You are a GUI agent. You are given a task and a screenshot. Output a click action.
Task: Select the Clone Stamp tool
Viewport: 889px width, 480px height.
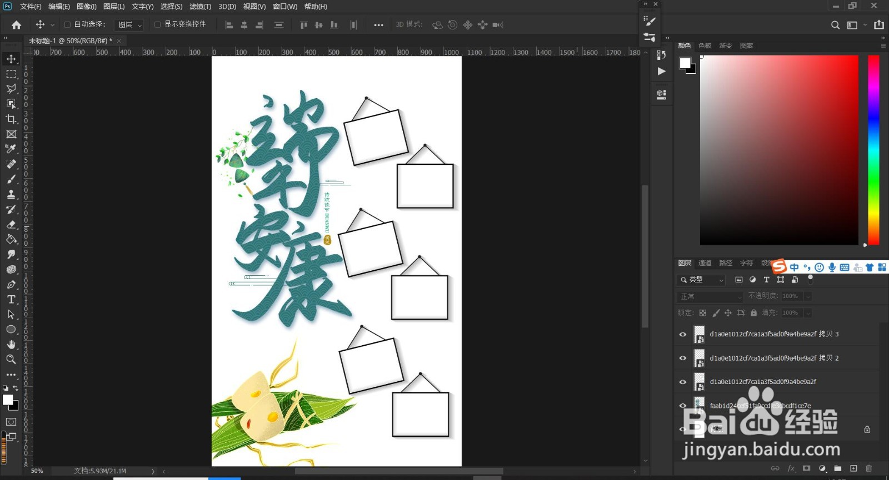pyautogui.click(x=11, y=194)
